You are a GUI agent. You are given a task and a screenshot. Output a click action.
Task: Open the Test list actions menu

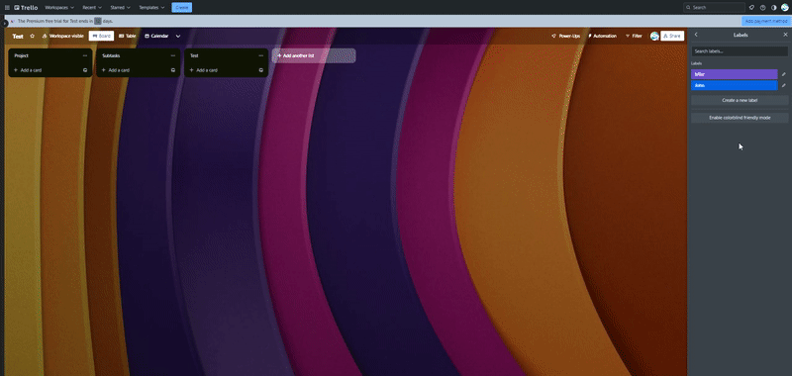(x=260, y=55)
